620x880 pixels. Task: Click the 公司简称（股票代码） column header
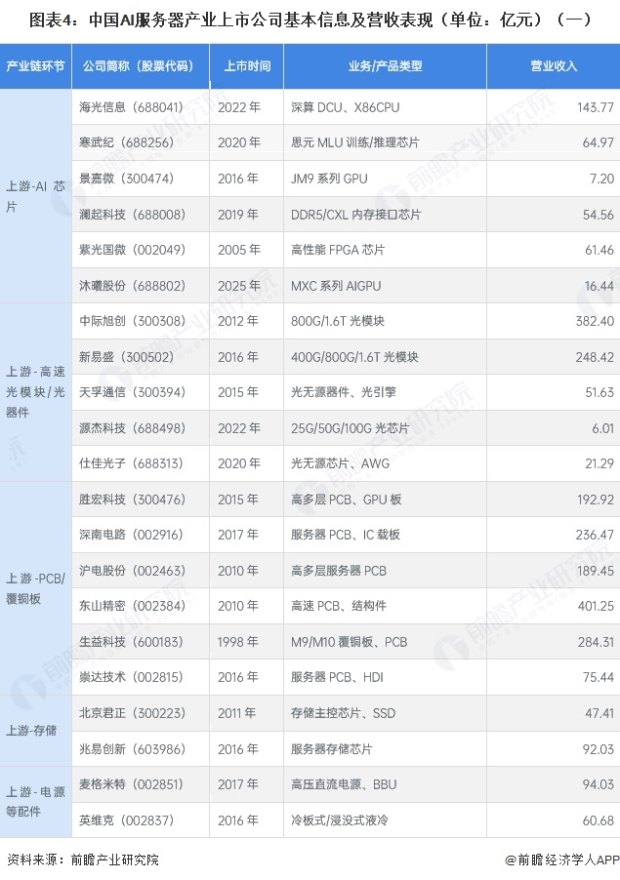pos(141,66)
